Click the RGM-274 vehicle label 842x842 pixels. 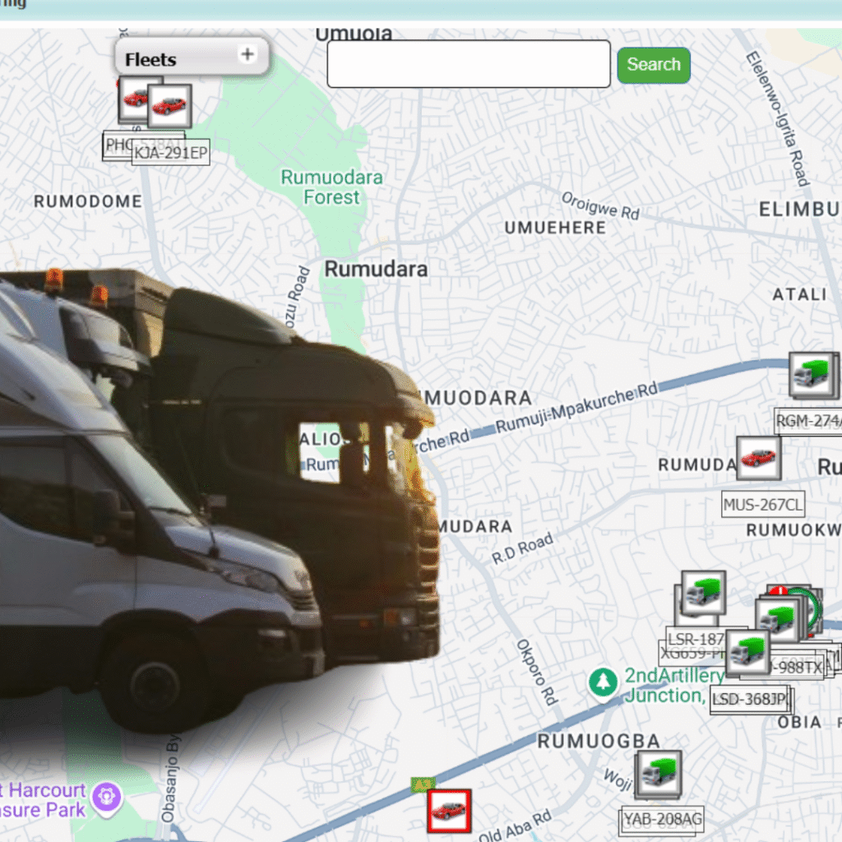808,421
